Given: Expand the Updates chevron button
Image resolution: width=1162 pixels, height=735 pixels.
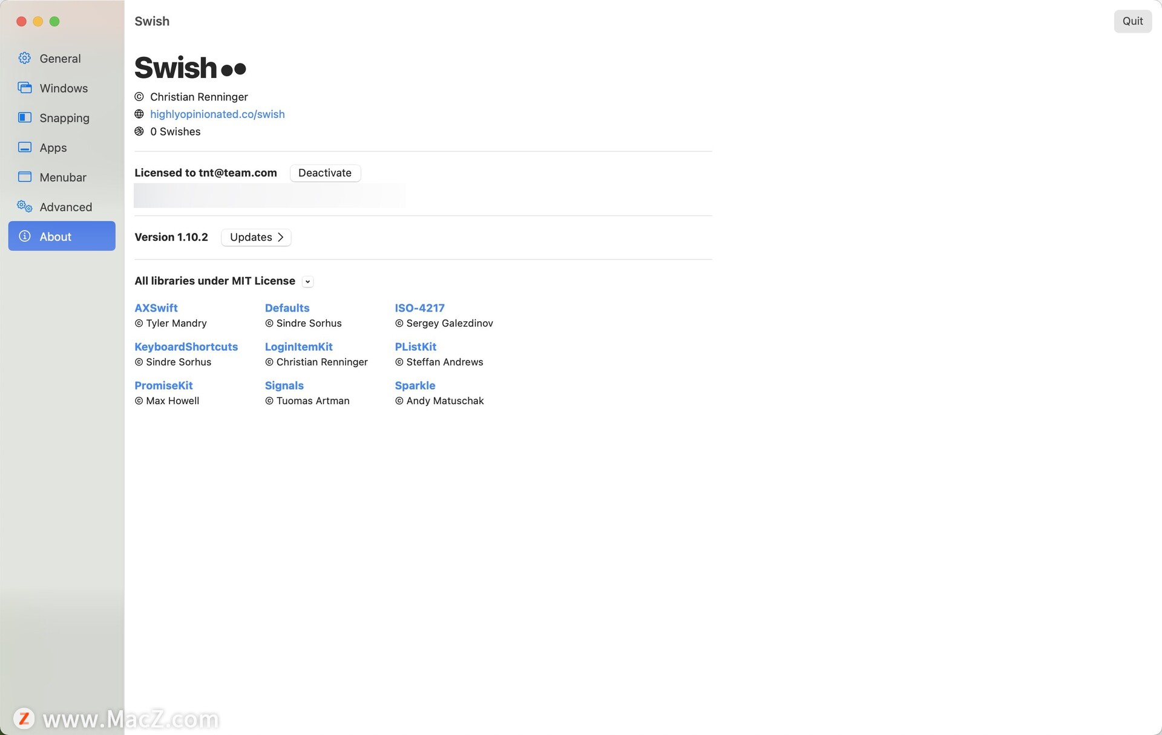Looking at the screenshot, I should pos(256,237).
